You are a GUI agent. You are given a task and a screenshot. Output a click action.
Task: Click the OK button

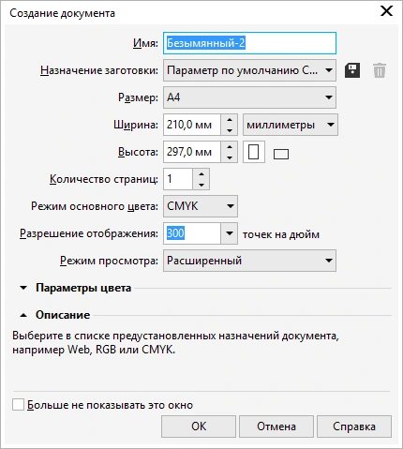199,427
